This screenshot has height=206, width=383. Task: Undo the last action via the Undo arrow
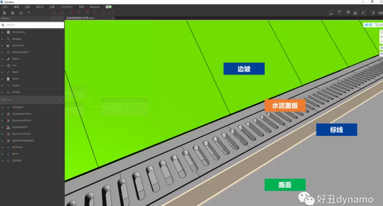pos(29,13)
